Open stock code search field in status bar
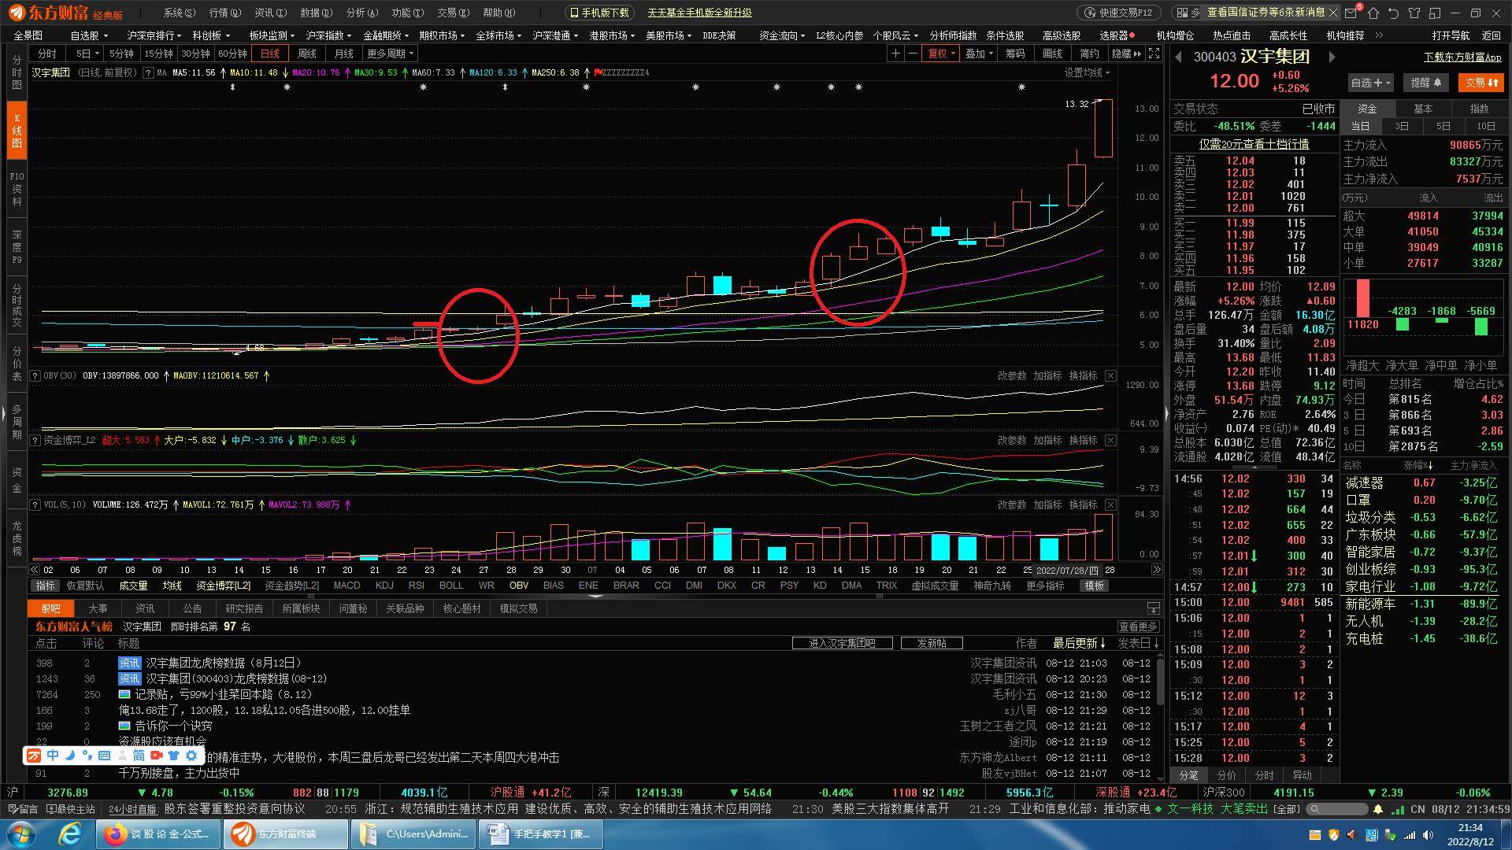The width and height of the screenshot is (1512, 850). (x=1336, y=809)
